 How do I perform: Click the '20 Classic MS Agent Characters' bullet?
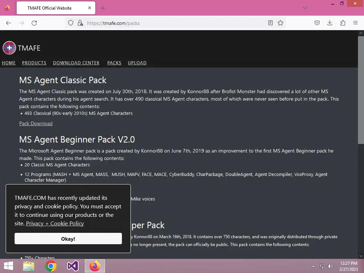(x=57, y=165)
